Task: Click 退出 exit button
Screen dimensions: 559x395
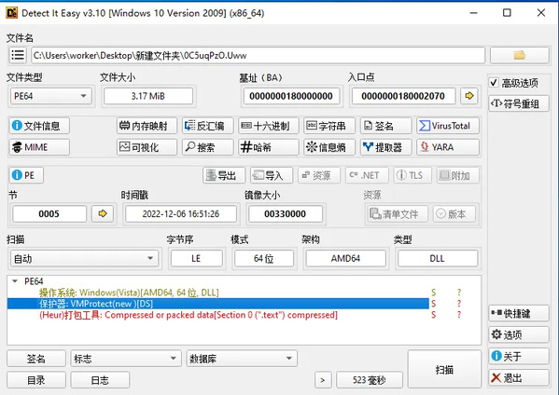Action: (x=519, y=377)
